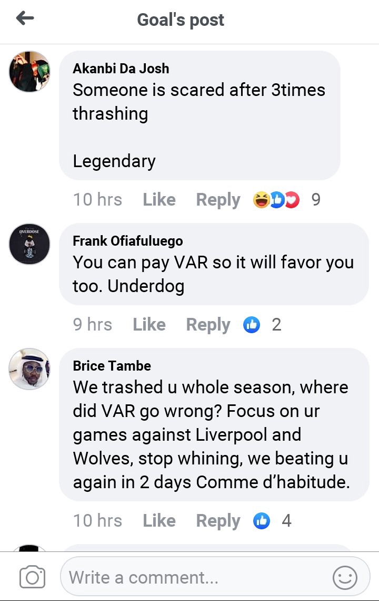Screen dimensions: 379x601
Task: Select the 9 reactions count
Action: click(316, 200)
